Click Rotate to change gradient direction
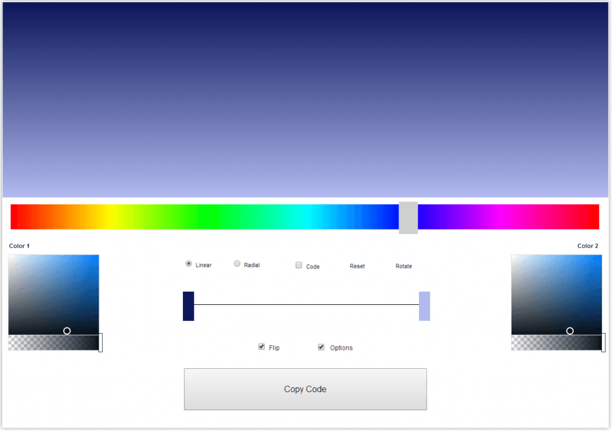Screen dimensions: 612x431 (x=403, y=265)
